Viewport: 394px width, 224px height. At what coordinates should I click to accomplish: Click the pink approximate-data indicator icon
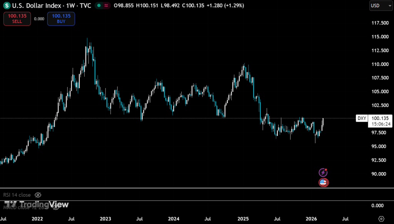(x=106, y=6)
